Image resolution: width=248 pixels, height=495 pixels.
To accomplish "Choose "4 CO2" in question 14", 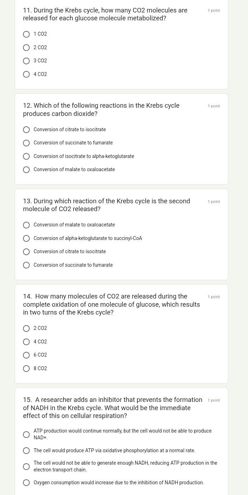I will point(26,342).
